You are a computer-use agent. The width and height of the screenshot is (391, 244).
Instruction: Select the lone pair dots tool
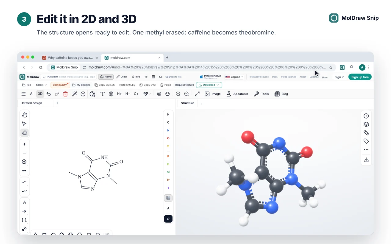(x=24, y=171)
